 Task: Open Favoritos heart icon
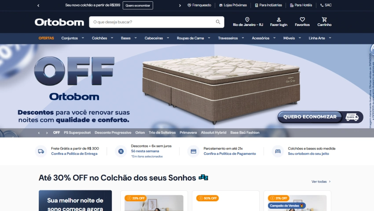[x=302, y=19]
